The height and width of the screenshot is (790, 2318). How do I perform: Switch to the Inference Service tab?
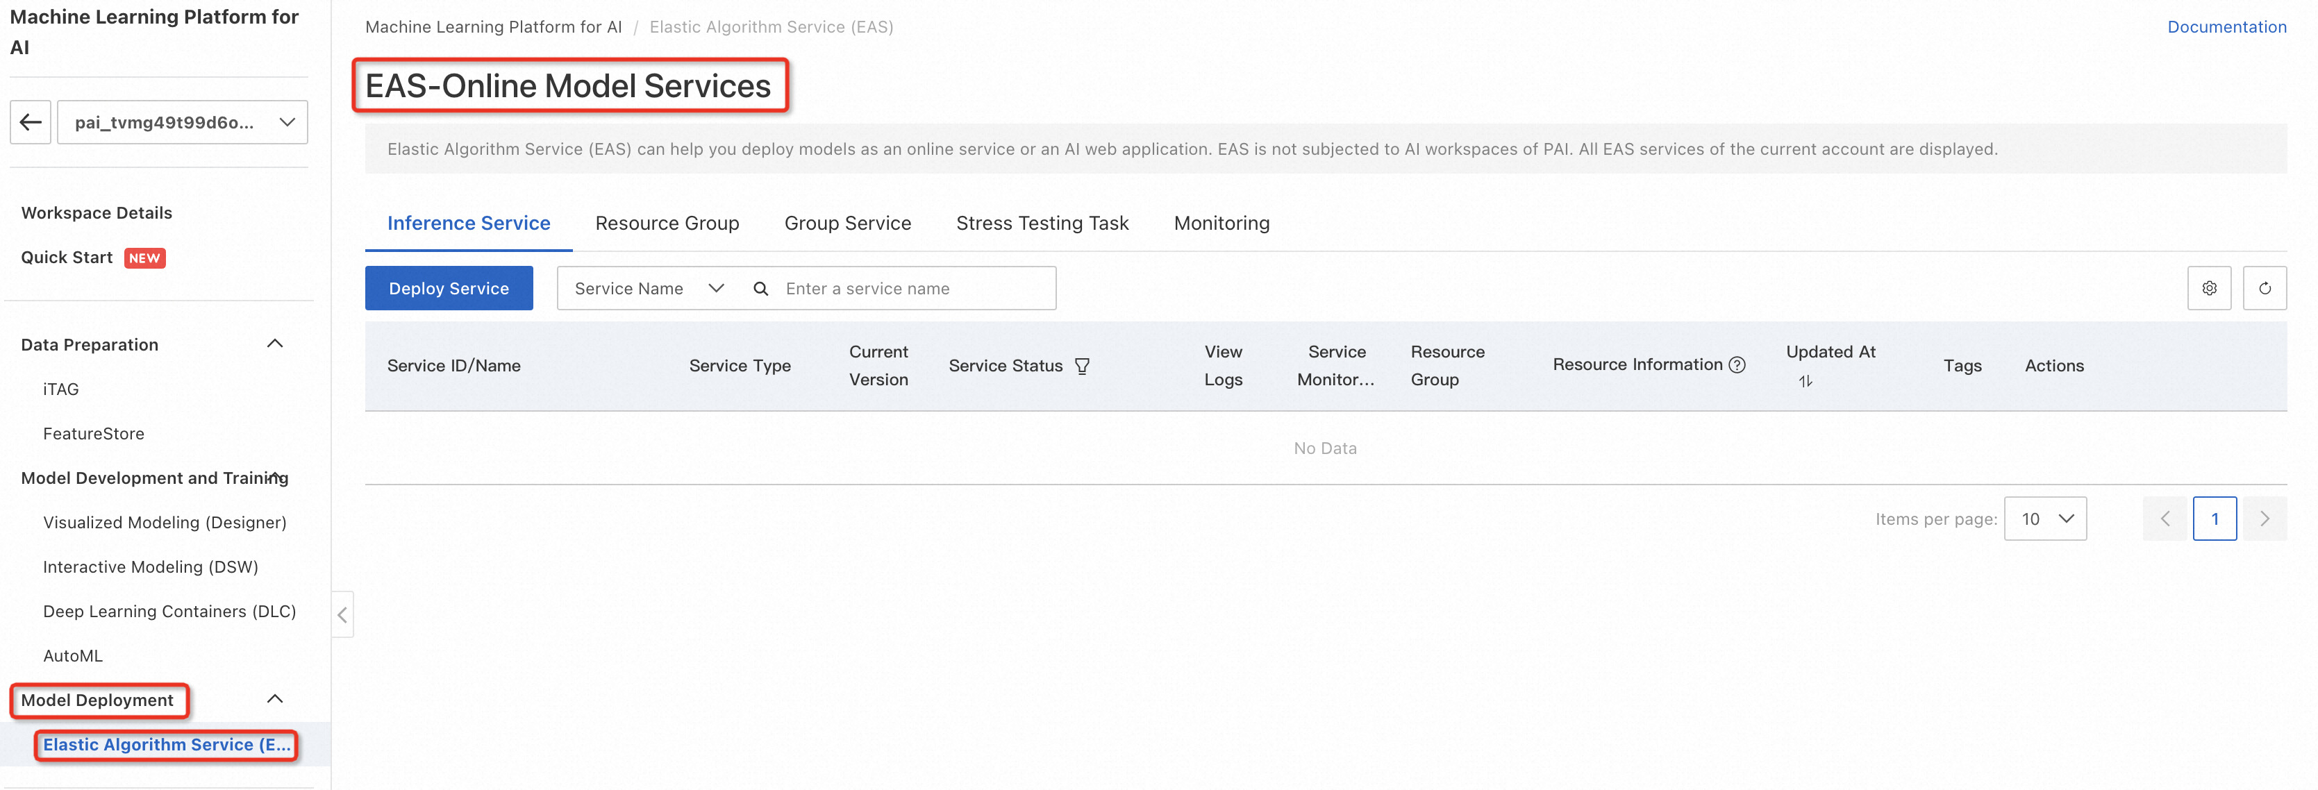(468, 223)
